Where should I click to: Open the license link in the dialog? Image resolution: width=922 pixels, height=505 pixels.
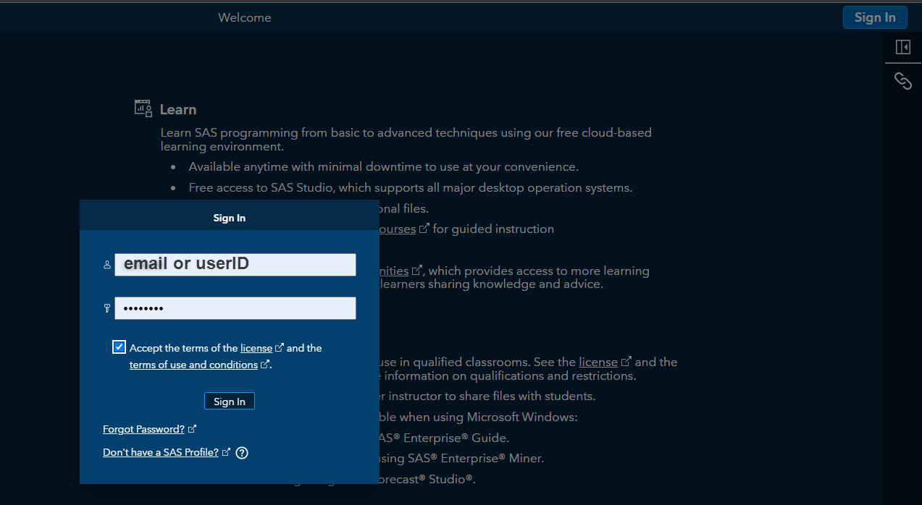click(x=257, y=348)
